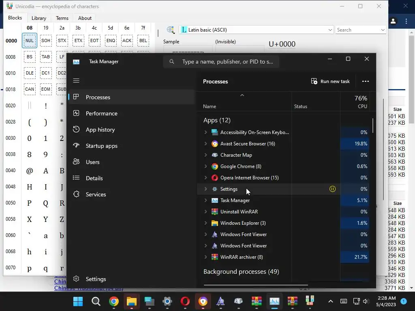The height and width of the screenshot is (311, 415).
Task: Open Library tab in Unicodia
Action: 39,18
